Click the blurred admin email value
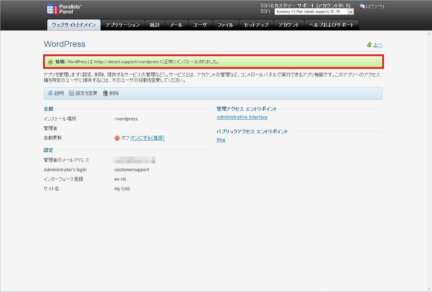The width and height of the screenshot is (432, 292). [x=134, y=160]
